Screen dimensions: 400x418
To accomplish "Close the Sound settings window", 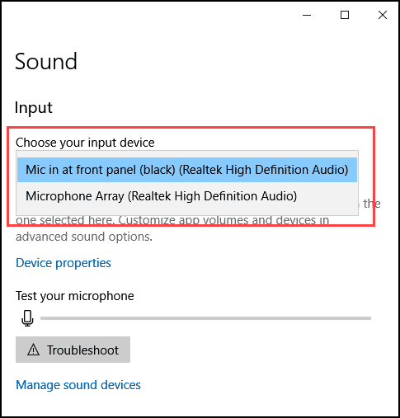I will [x=383, y=15].
